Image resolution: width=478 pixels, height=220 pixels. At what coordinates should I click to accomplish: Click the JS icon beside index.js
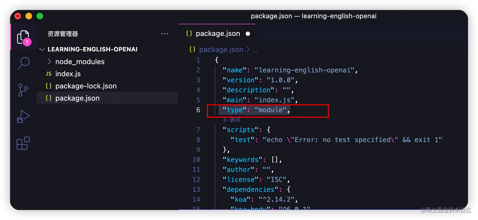pyautogui.click(x=48, y=74)
